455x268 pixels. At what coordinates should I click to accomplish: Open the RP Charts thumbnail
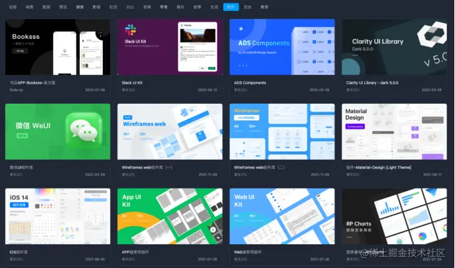[394, 216]
